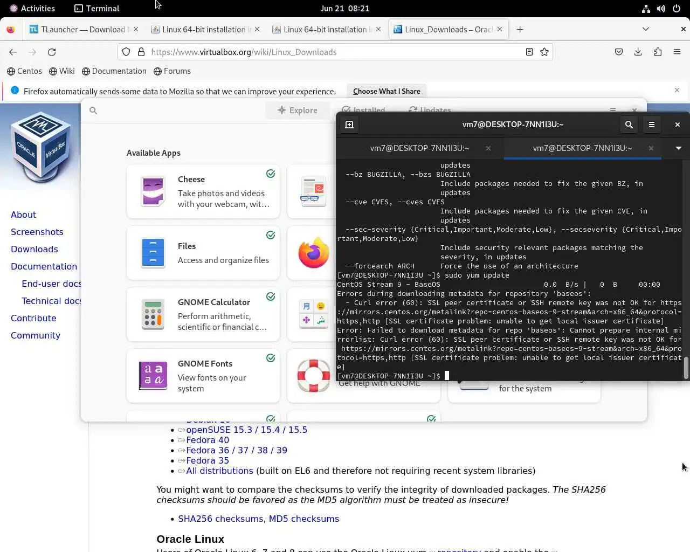This screenshot has height=552, width=690.
Task: Click the URL address bar field
Action: [x=335, y=52]
